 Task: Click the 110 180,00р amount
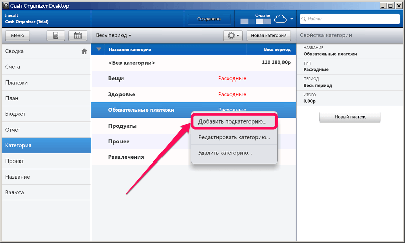276,62
